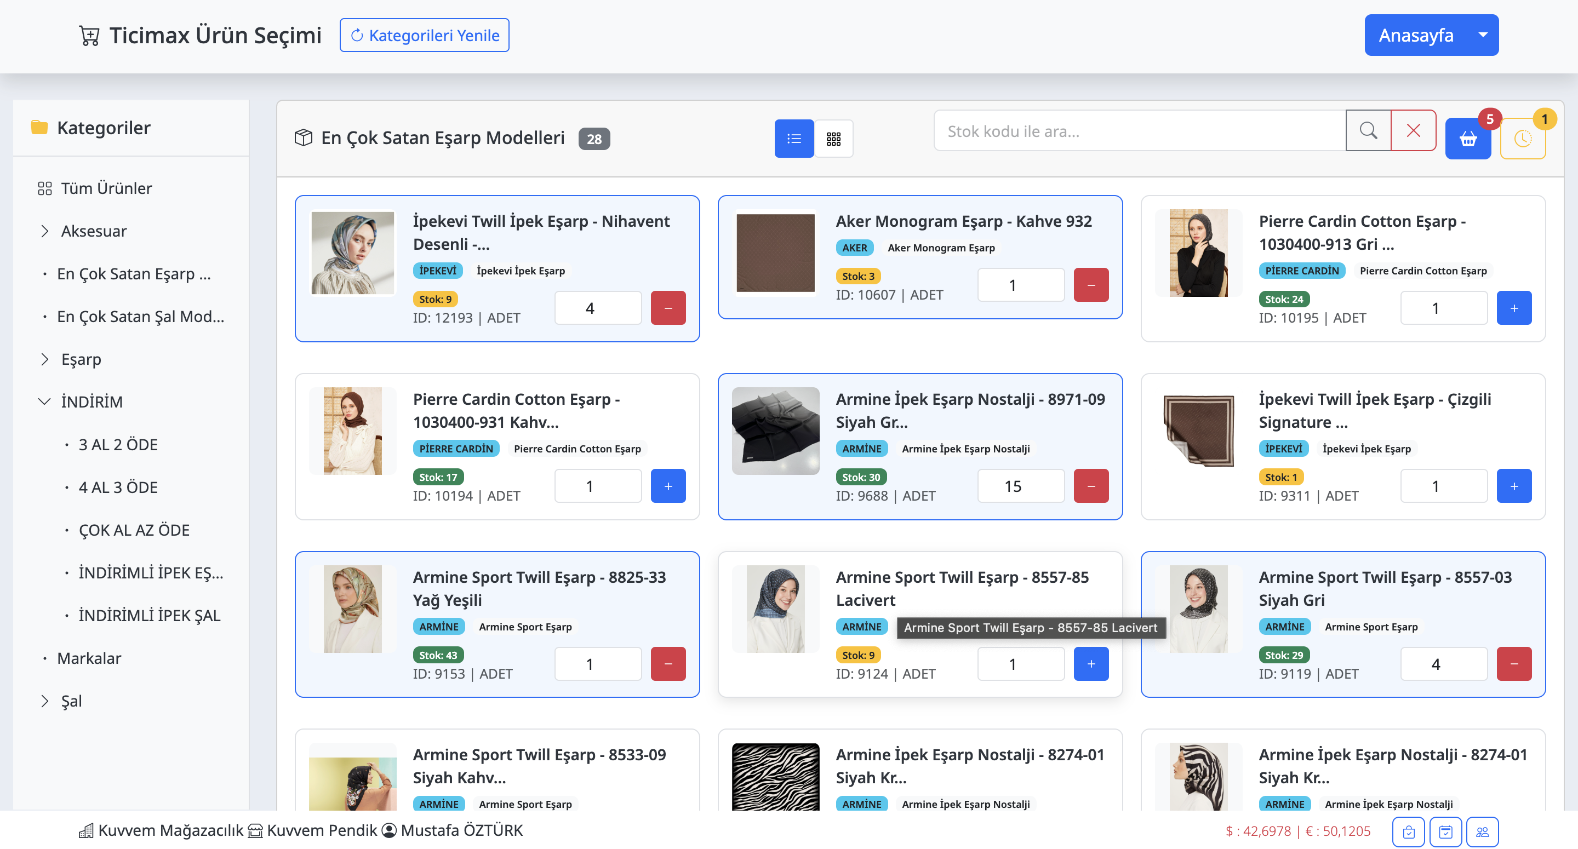Clear search with the red X icon
This screenshot has height=849, width=1578.
coord(1413,130)
